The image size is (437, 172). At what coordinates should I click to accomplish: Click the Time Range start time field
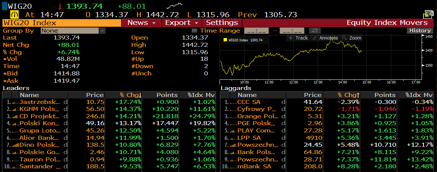tap(257, 31)
